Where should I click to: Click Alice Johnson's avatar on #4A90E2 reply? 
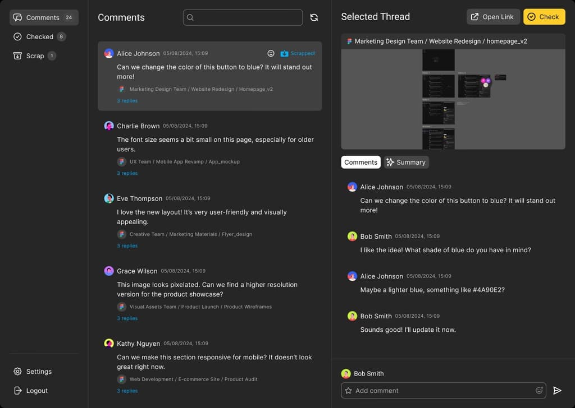click(352, 276)
